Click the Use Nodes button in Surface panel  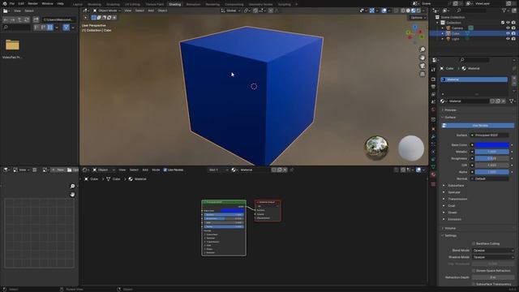(478, 126)
